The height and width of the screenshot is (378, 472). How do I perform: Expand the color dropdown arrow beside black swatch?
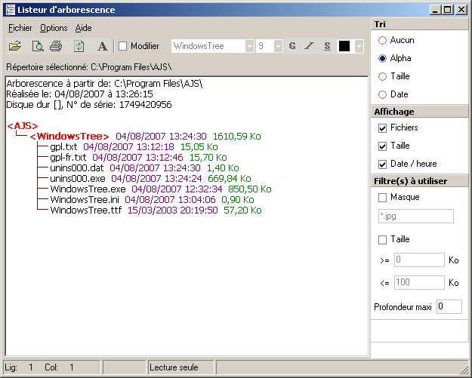click(359, 46)
